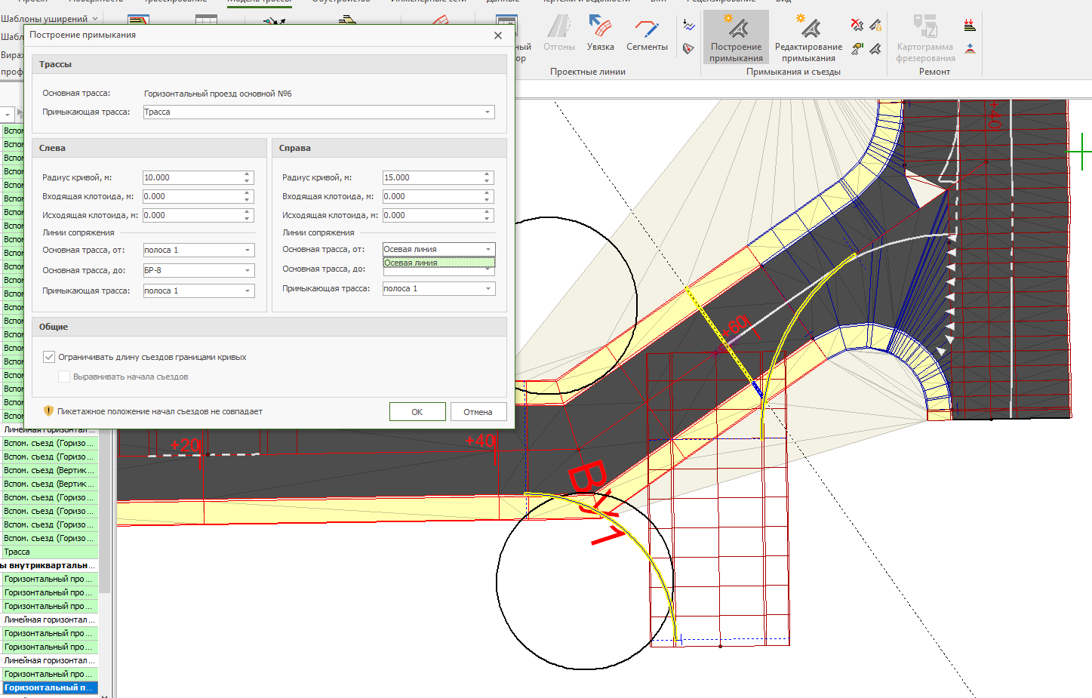This screenshot has width=1092, height=698.
Task: Increase left Входящая клотоида value
Action: click(x=247, y=193)
